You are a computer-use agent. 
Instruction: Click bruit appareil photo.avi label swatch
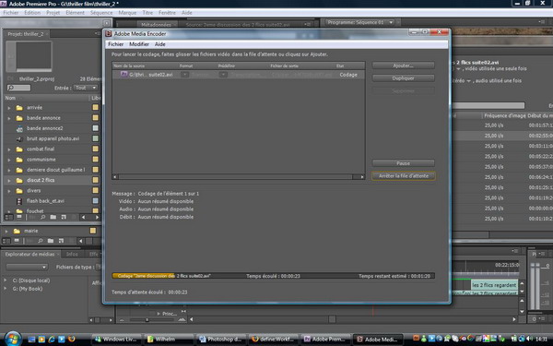[x=95, y=138]
